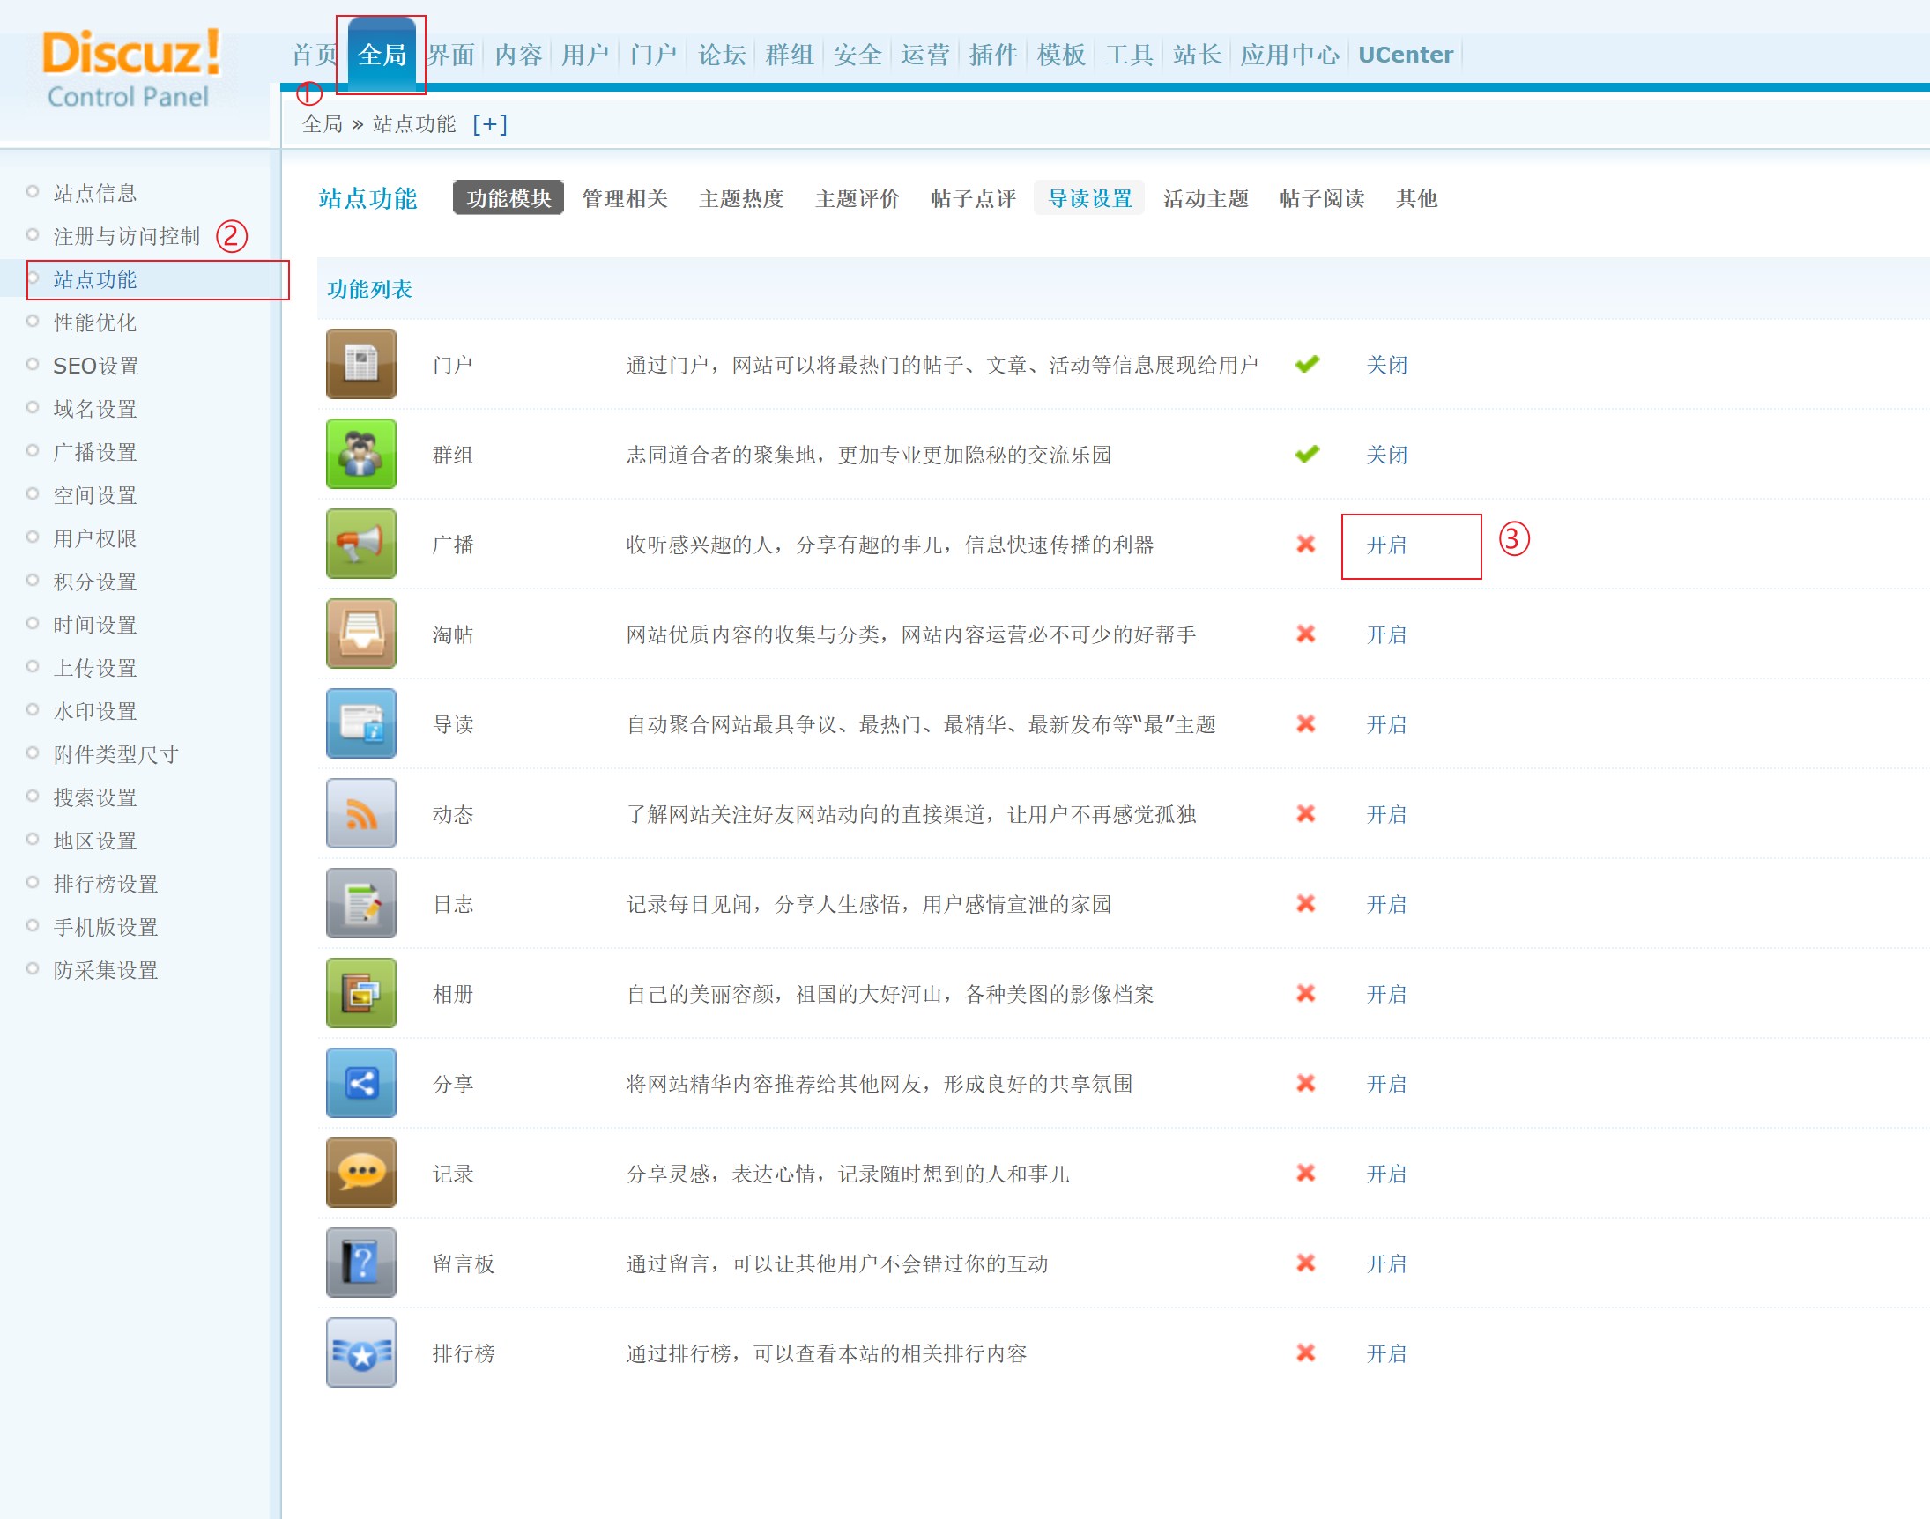Enable the 日志 module with 开启
The height and width of the screenshot is (1519, 1930).
point(1385,905)
